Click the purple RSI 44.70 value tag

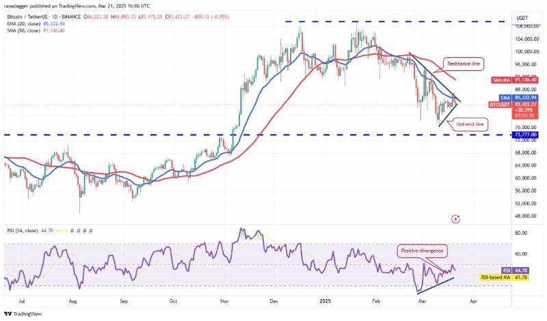(516, 270)
